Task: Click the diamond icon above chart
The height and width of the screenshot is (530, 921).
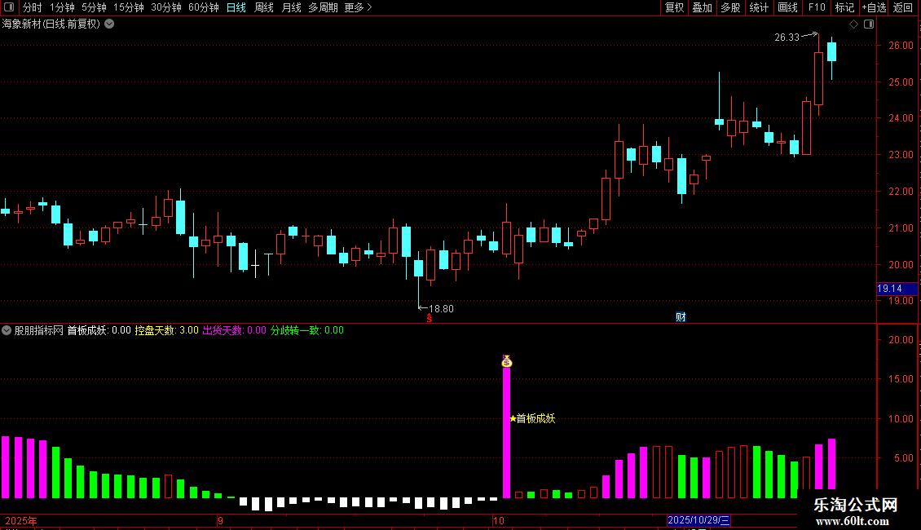Action: tap(854, 24)
